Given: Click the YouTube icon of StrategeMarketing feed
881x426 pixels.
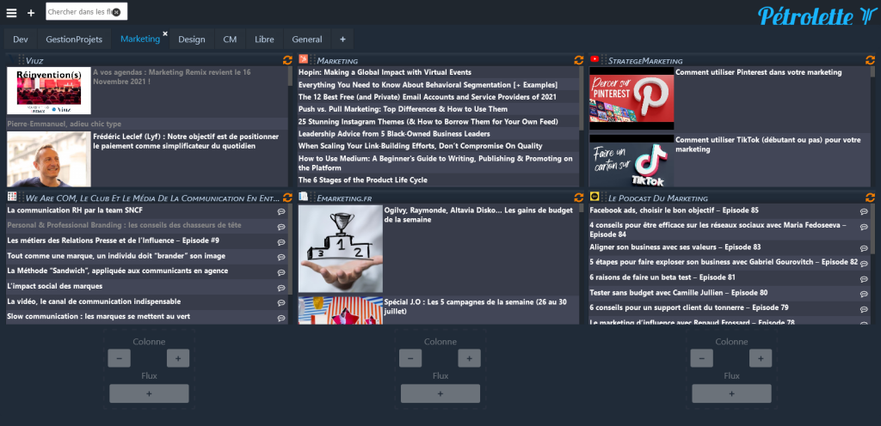Looking at the screenshot, I should pos(595,60).
